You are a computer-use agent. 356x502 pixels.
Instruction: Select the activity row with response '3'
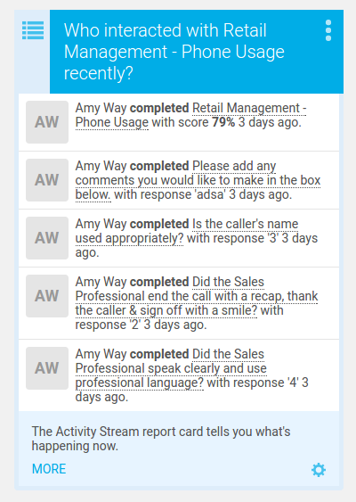[179, 238]
